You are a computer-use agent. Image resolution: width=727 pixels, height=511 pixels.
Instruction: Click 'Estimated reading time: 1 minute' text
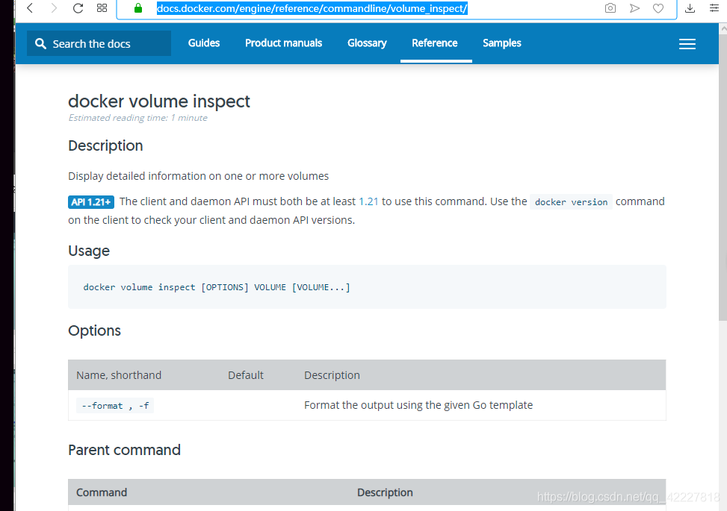pos(137,118)
